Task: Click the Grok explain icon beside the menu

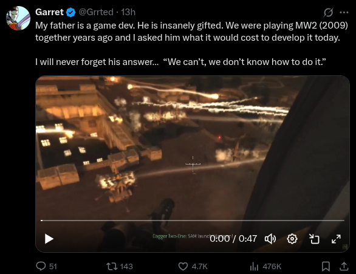Action: 328,13
